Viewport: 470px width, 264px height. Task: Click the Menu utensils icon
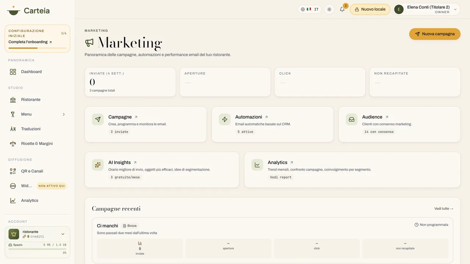tap(13, 114)
